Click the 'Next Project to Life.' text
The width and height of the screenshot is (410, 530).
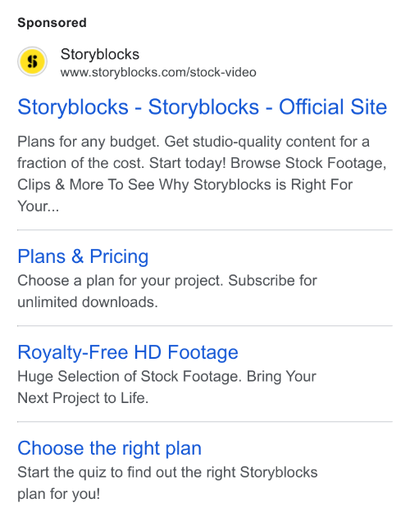(83, 398)
